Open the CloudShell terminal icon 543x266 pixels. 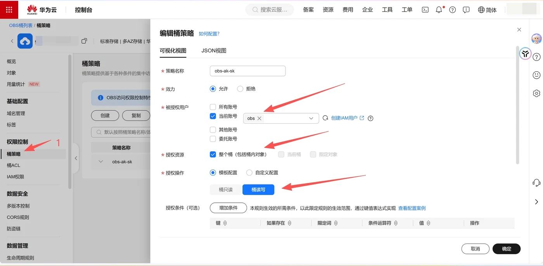pos(425,10)
